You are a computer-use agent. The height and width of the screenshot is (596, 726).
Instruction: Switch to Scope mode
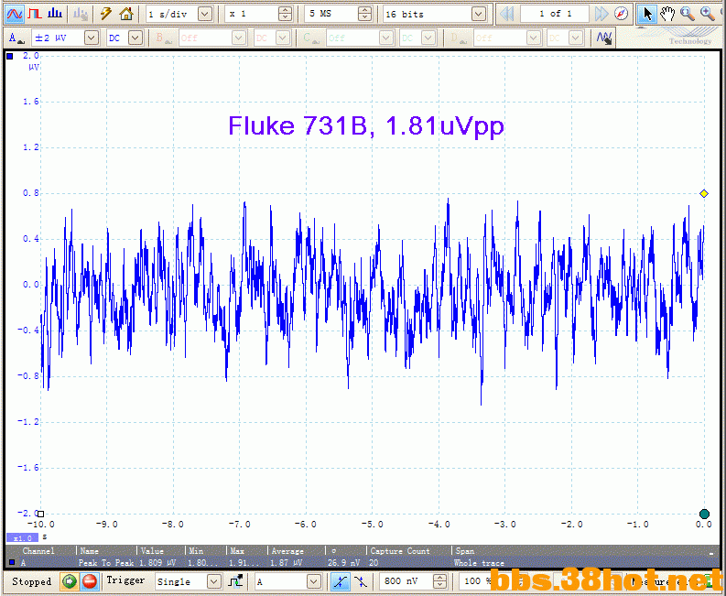pyautogui.click(x=14, y=14)
